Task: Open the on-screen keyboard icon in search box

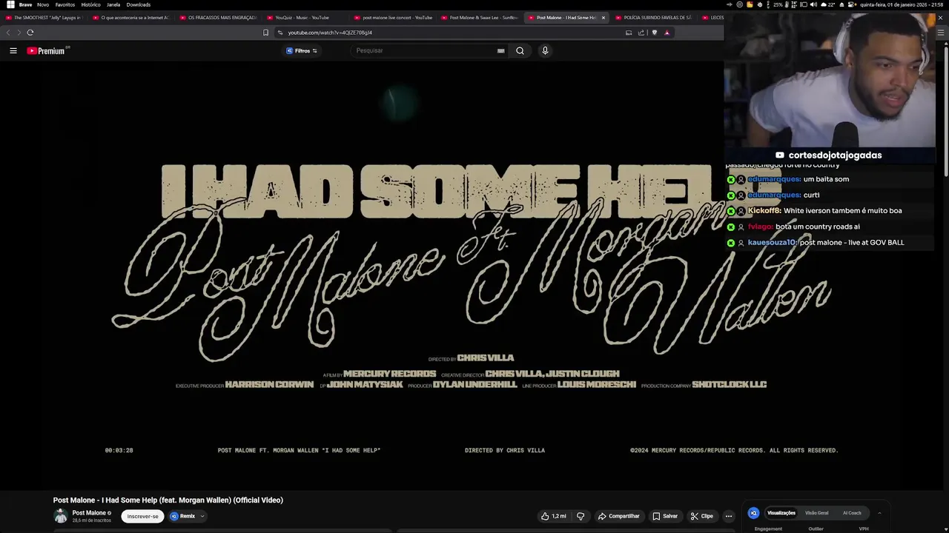Action: click(500, 50)
